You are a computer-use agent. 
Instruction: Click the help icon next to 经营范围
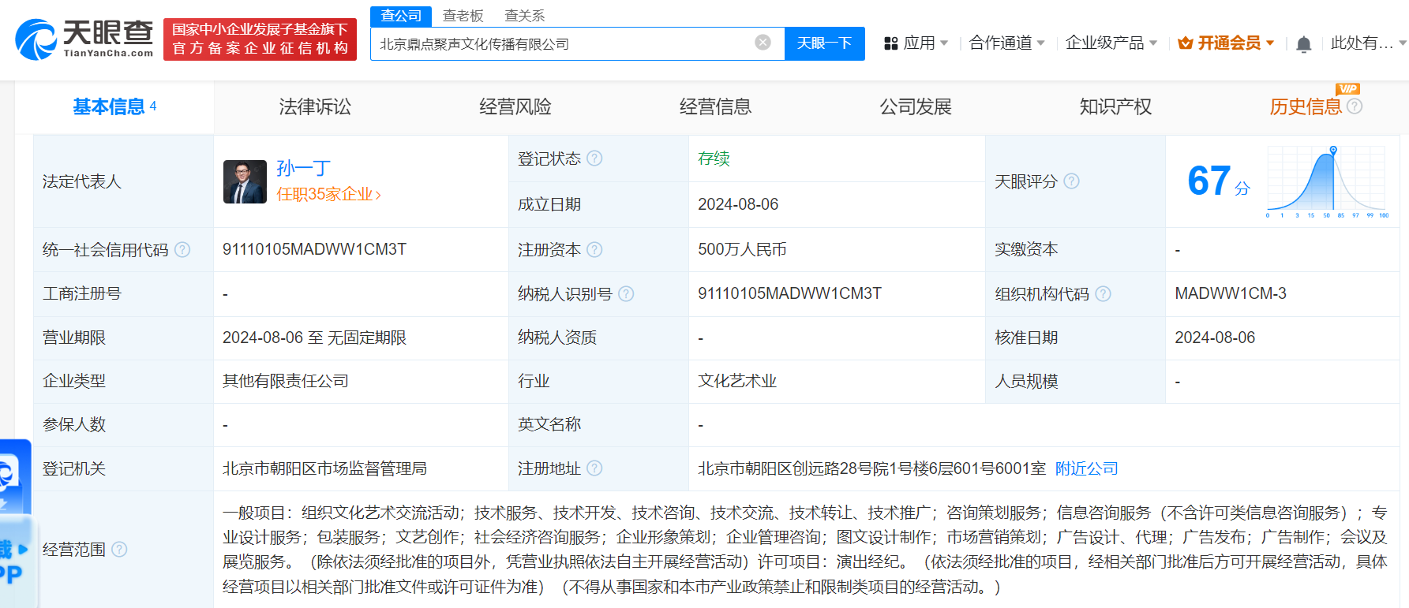119,549
